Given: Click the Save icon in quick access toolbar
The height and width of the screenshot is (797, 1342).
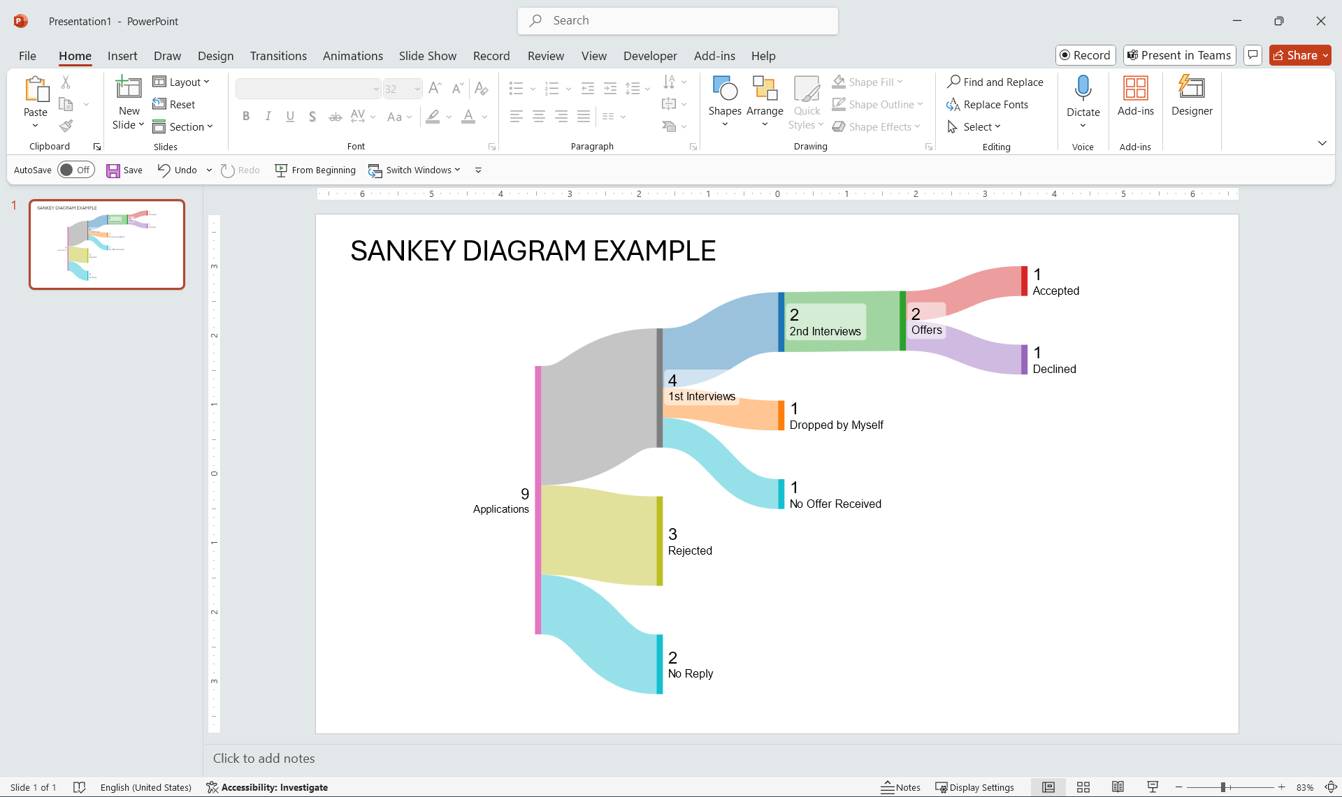Looking at the screenshot, I should (113, 170).
